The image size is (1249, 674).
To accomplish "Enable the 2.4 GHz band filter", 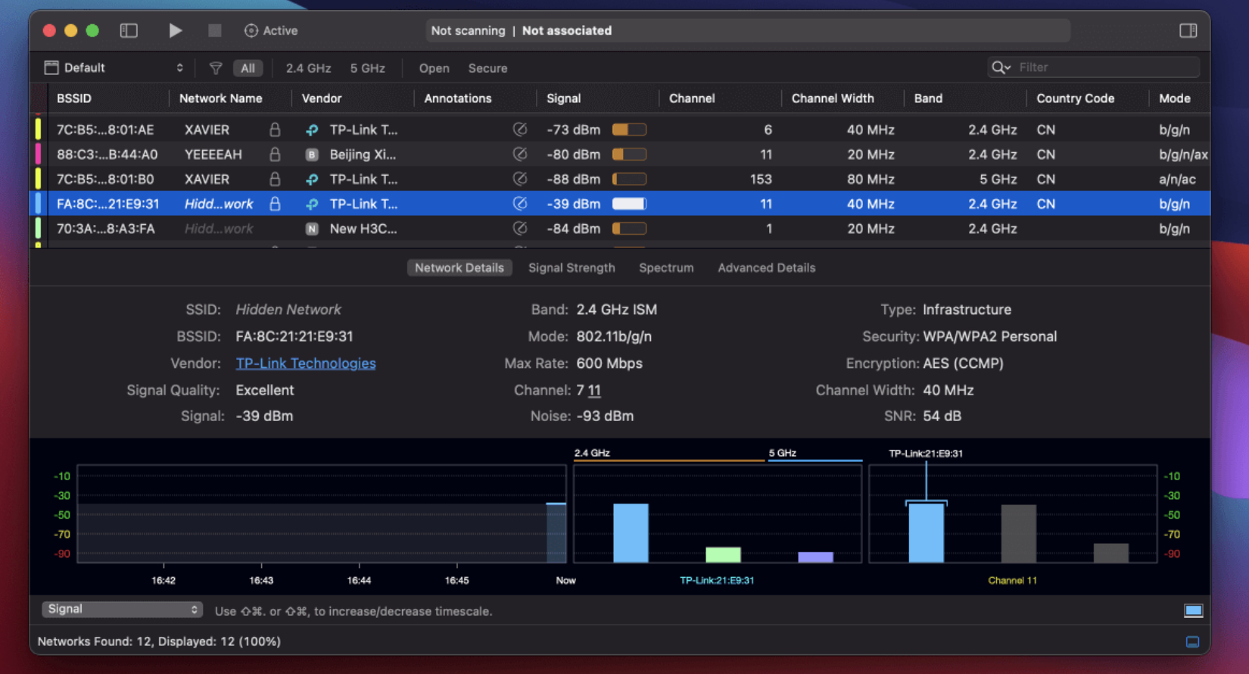I will (x=308, y=68).
